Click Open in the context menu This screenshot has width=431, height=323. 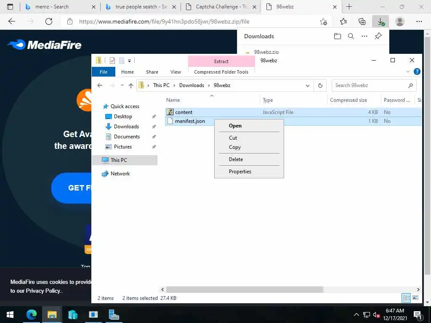pyautogui.click(x=235, y=126)
